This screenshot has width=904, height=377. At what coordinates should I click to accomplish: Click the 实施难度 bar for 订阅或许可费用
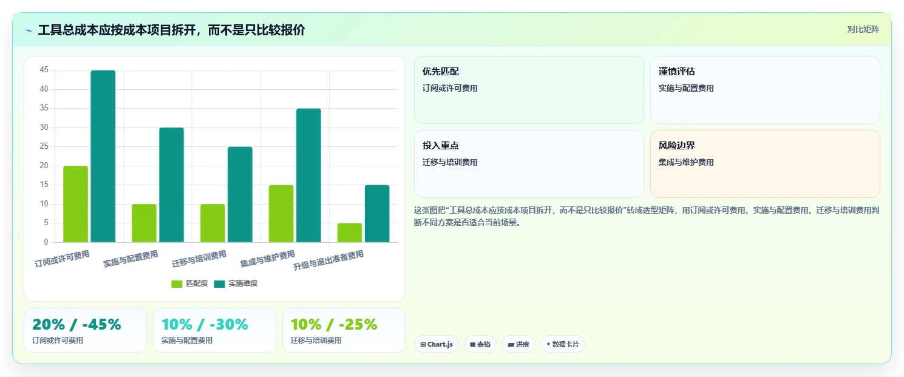(x=103, y=156)
